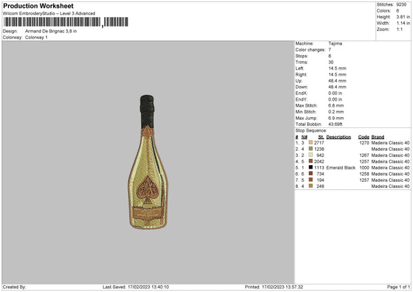Image resolution: width=413 pixels, height=292 pixels.
Task: Click the Stitches value '9230'
Action: click(401, 5)
